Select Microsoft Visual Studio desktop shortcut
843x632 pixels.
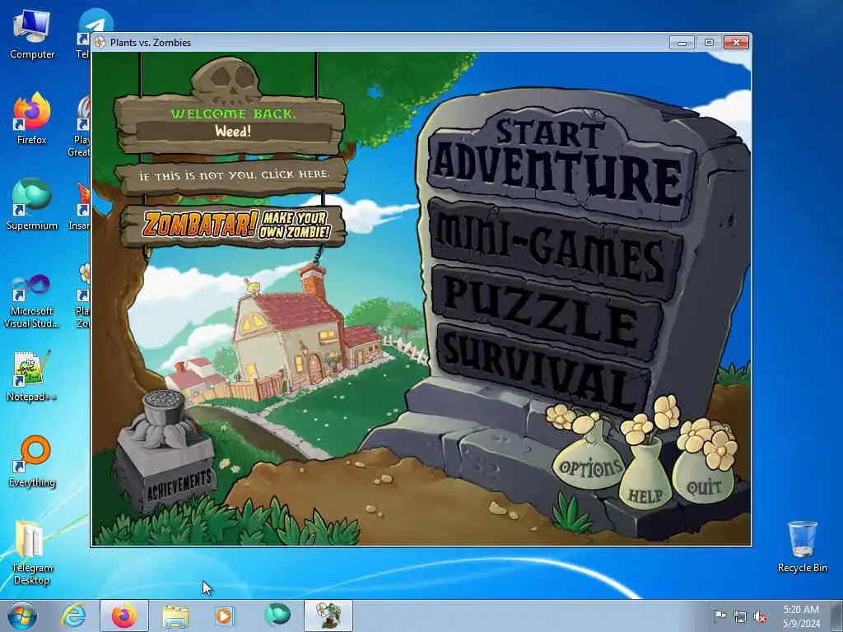tap(32, 300)
